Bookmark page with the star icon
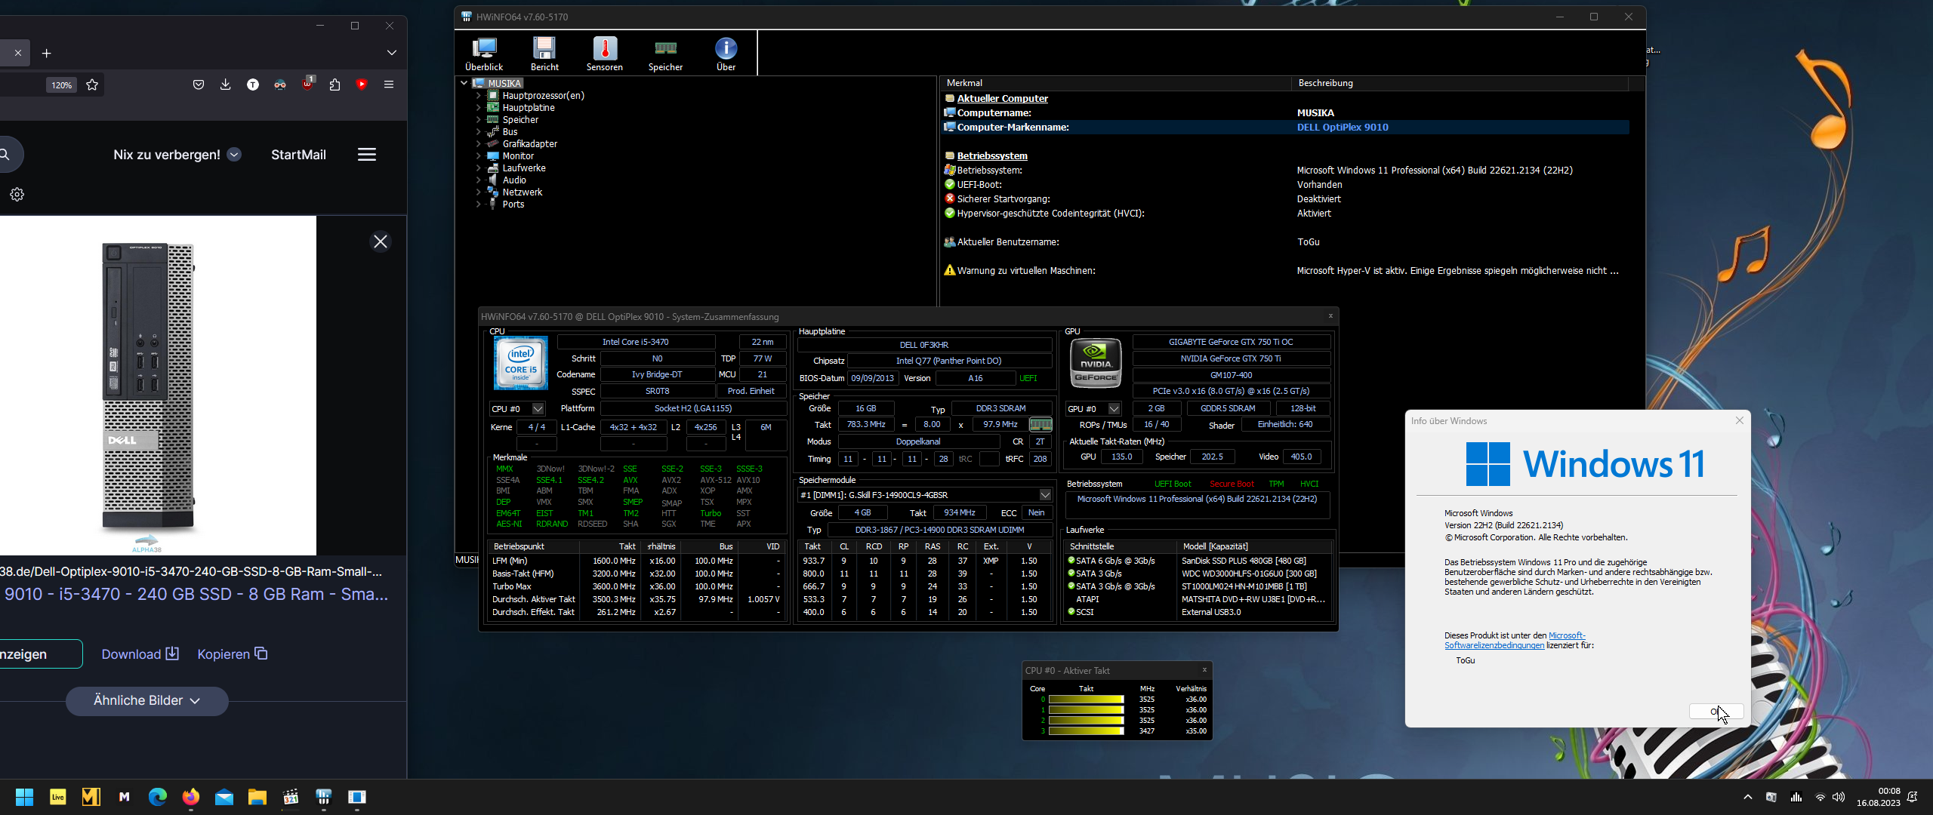Screen dimensions: 1933x815 pos(92,85)
